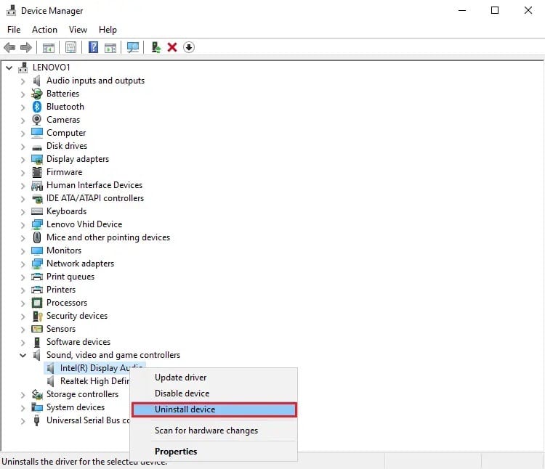545x469 pixels.
Task: Select the Batteries category icon
Action: click(37, 94)
